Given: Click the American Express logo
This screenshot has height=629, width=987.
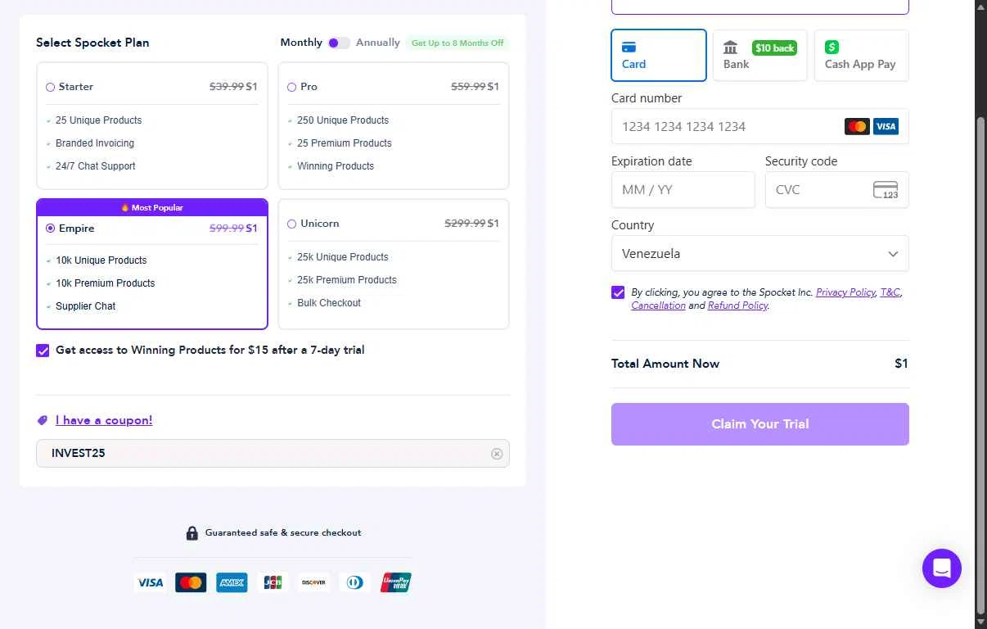Looking at the screenshot, I should (x=232, y=582).
